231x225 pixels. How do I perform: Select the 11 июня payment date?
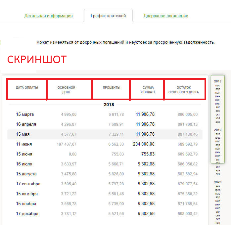tap(24, 144)
